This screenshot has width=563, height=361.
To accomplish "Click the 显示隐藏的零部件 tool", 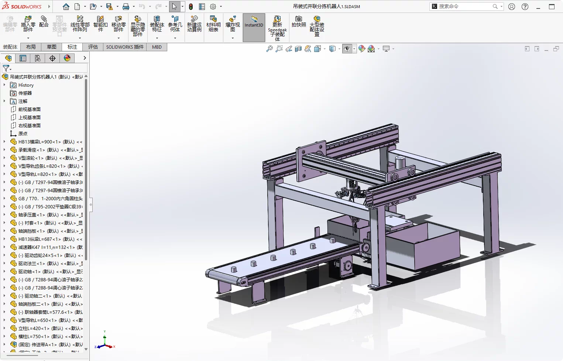I will coord(138,26).
